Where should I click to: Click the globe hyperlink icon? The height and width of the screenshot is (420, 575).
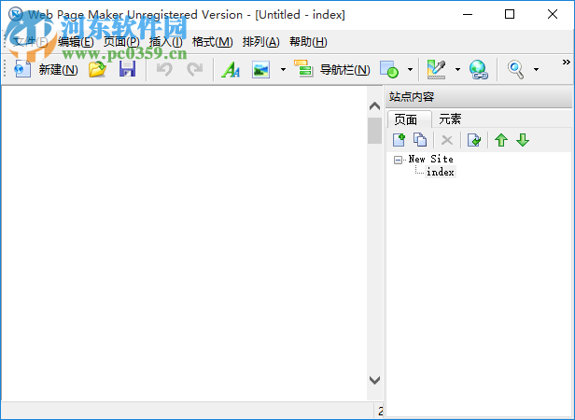click(478, 69)
